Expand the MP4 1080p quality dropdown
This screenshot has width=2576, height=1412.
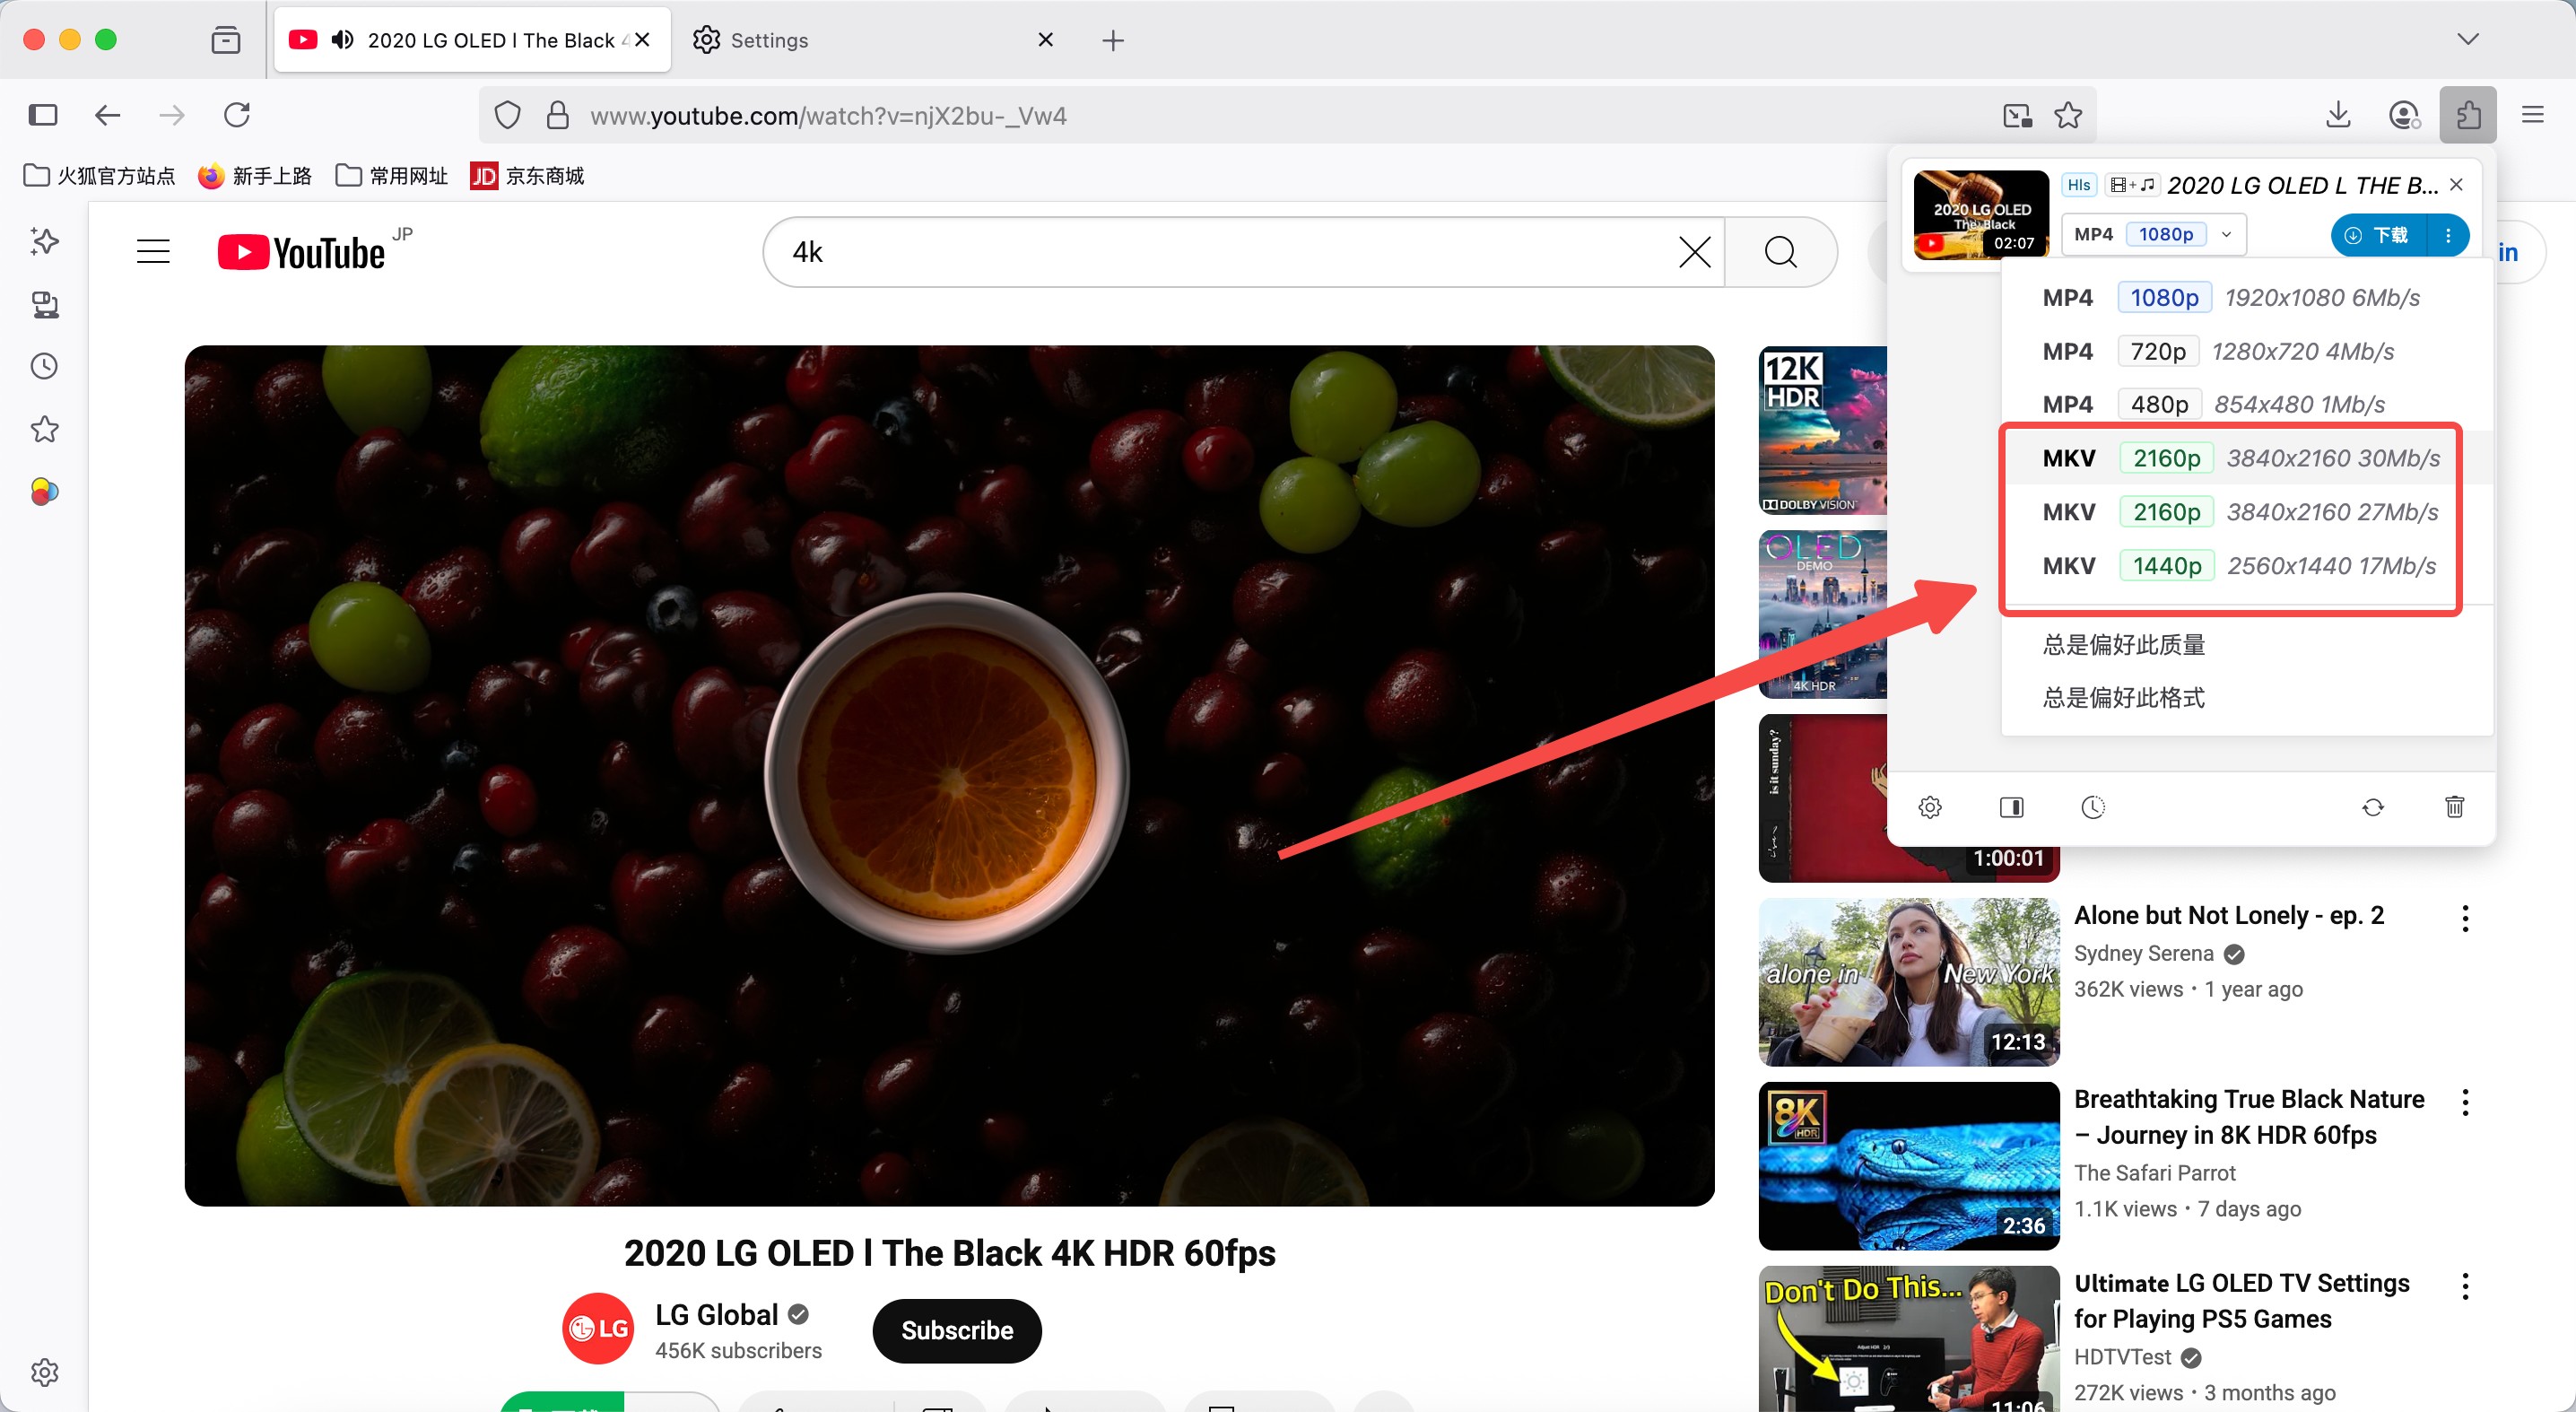pos(2154,234)
